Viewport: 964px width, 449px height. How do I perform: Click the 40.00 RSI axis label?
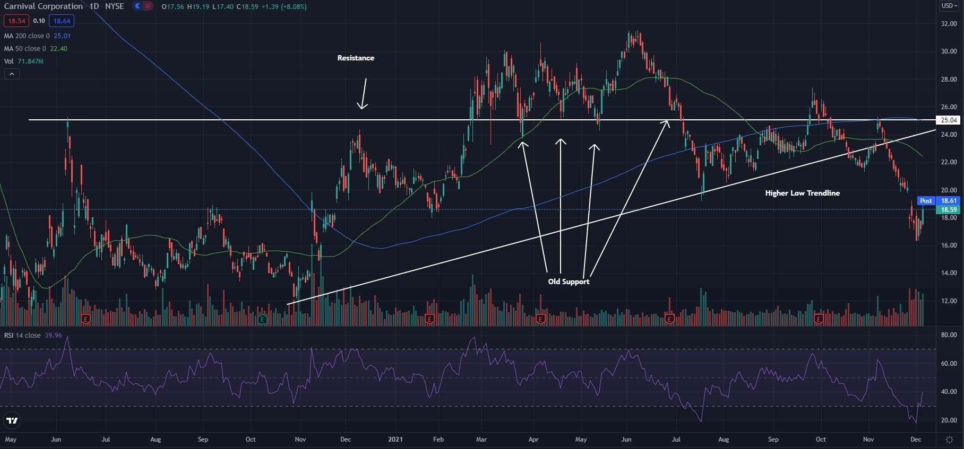click(949, 392)
